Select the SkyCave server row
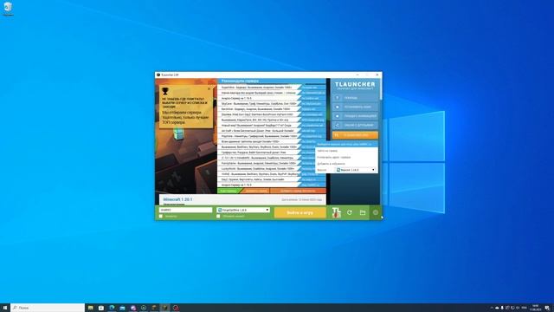This screenshot has height=312, width=554. [259, 104]
